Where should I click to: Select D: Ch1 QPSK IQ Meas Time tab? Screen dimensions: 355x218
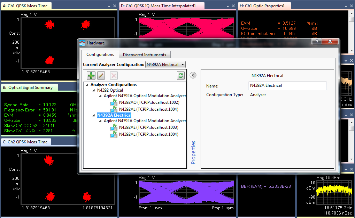(x=162, y=6)
